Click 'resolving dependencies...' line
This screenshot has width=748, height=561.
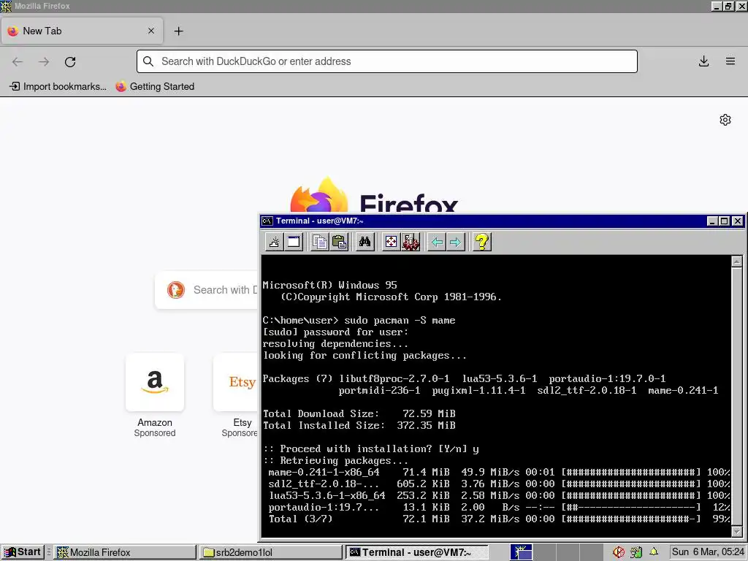coord(335,343)
